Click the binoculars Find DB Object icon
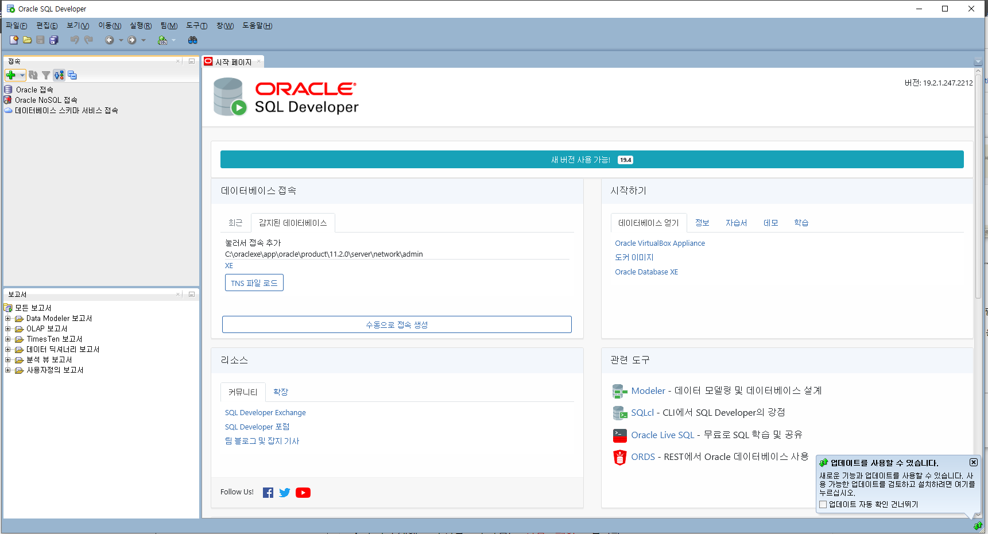 point(193,40)
